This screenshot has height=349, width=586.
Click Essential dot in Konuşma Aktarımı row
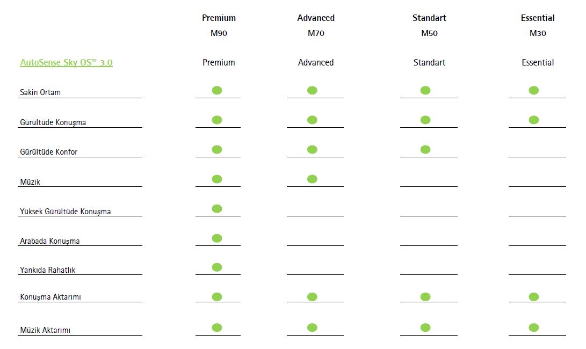point(533,296)
